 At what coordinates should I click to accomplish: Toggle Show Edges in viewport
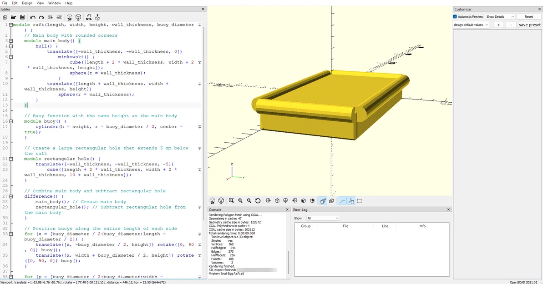click(360, 201)
